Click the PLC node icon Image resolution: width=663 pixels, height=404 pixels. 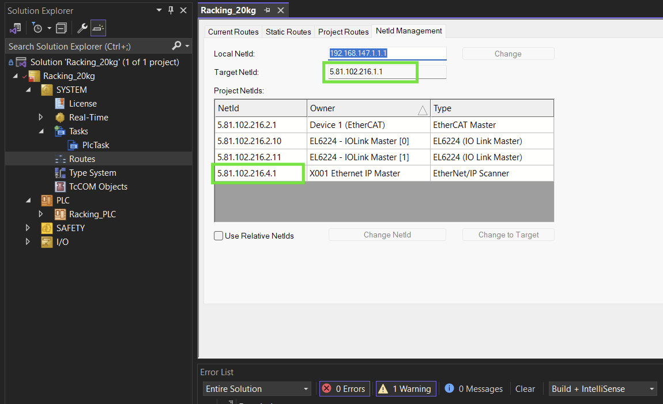point(47,201)
